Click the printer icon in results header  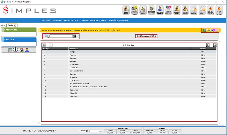[207, 30]
